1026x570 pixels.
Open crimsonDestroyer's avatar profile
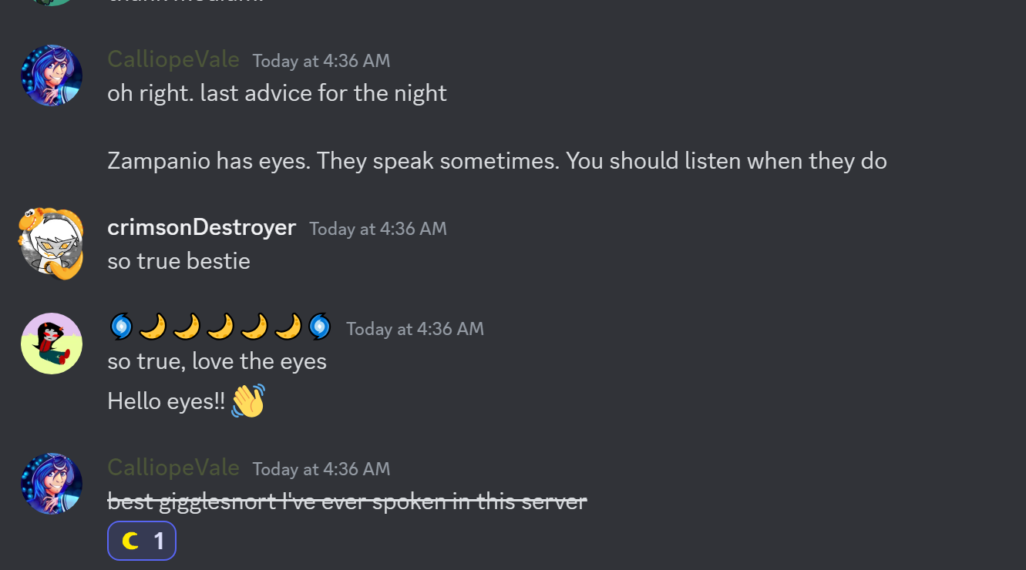(51, 243)
